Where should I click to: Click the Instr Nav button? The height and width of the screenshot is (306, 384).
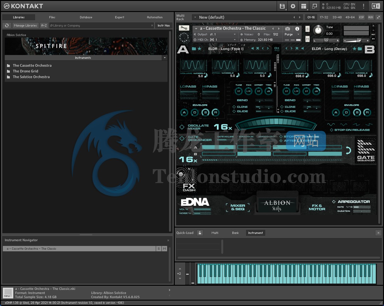coord(164,26)
